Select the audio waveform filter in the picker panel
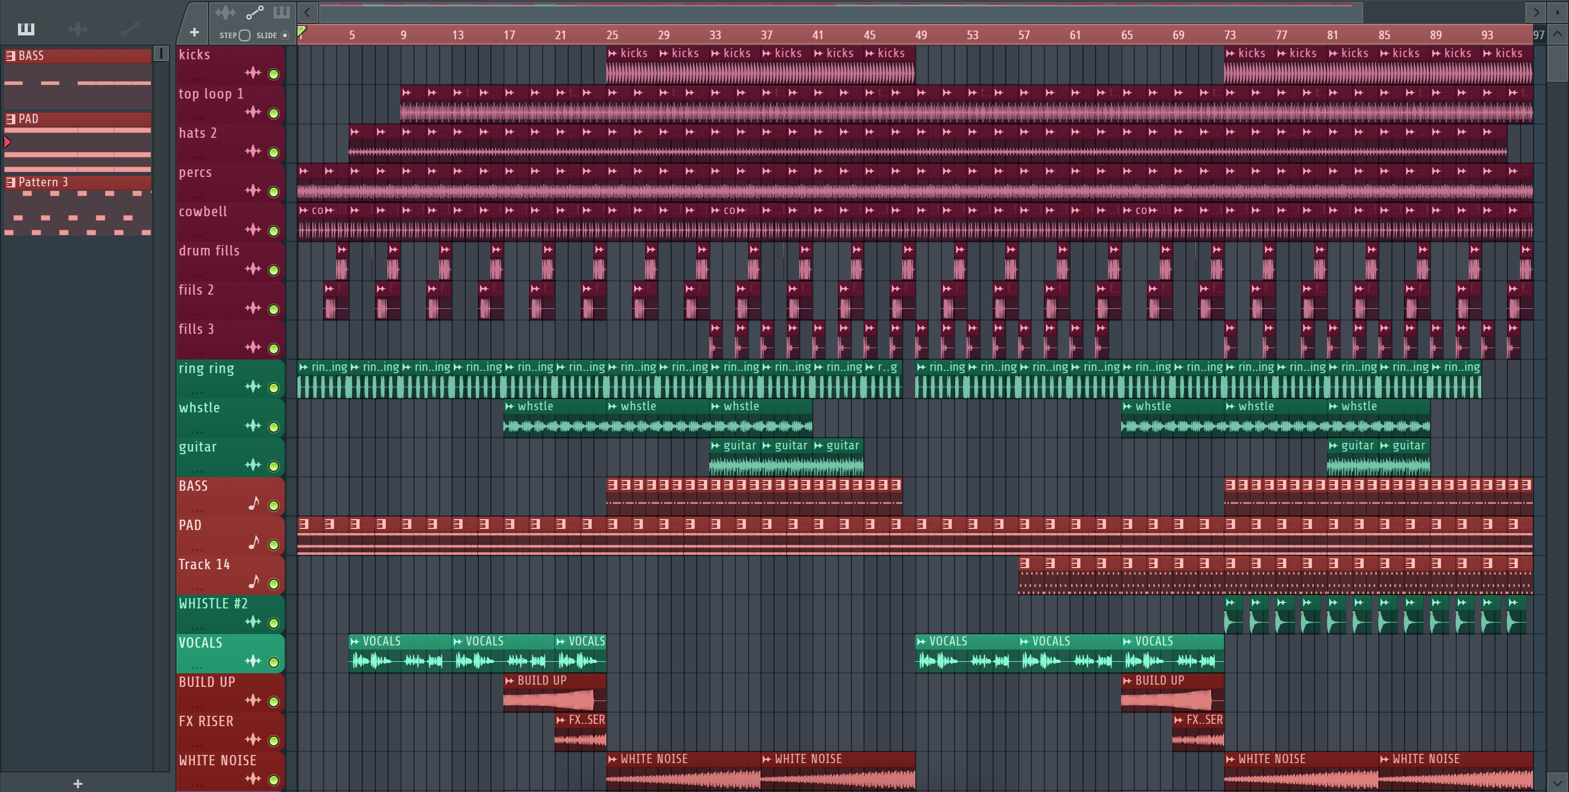This screenshot has width=1569, height=792. pos(78,29)
